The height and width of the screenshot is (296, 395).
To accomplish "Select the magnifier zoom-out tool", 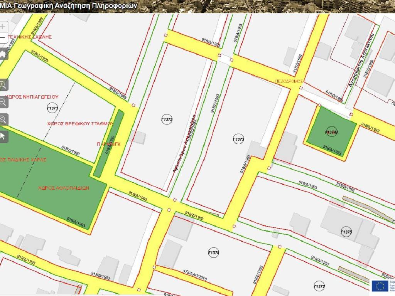I will click(x=3, y=102).
